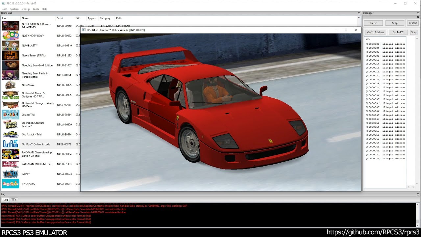Select 'PIYOTAMA' name text
This screenshot has width=421, height=237.
coord(28,184)
